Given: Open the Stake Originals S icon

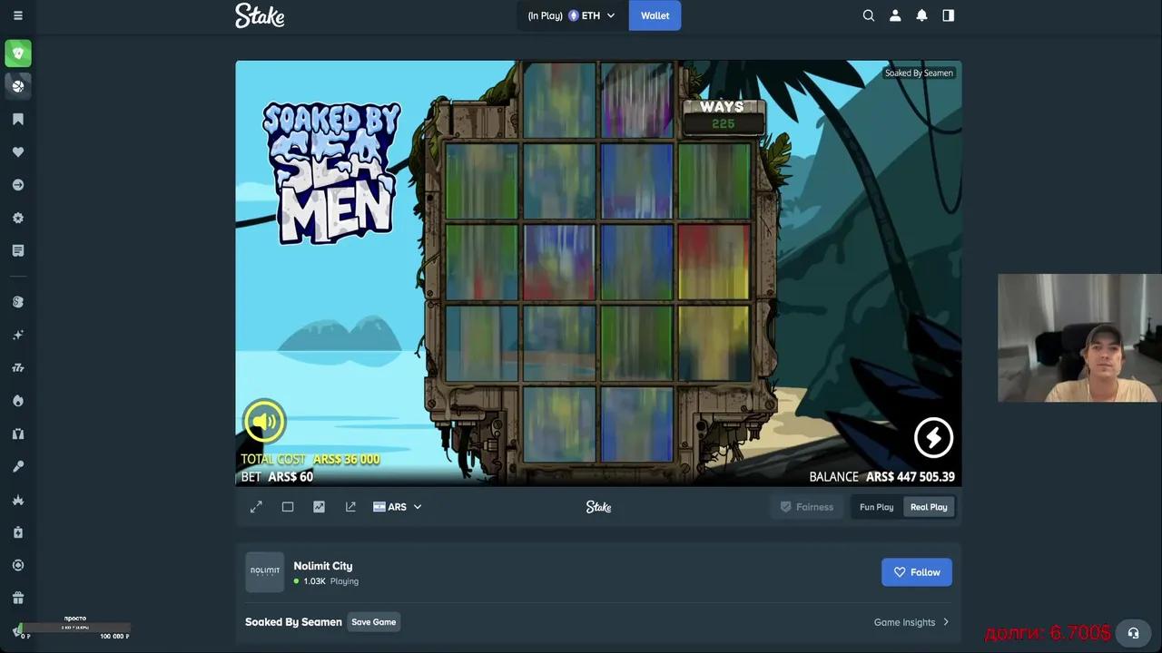Looking at the screenshot, I should pyautogui.click(x=18, y=302).
